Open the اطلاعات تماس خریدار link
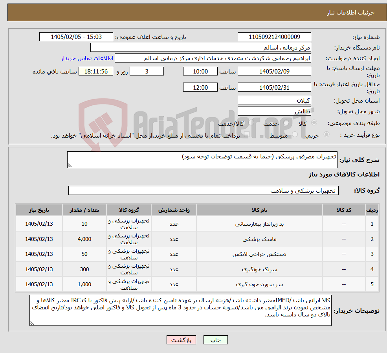387x353 pixels. pos(87,58)
